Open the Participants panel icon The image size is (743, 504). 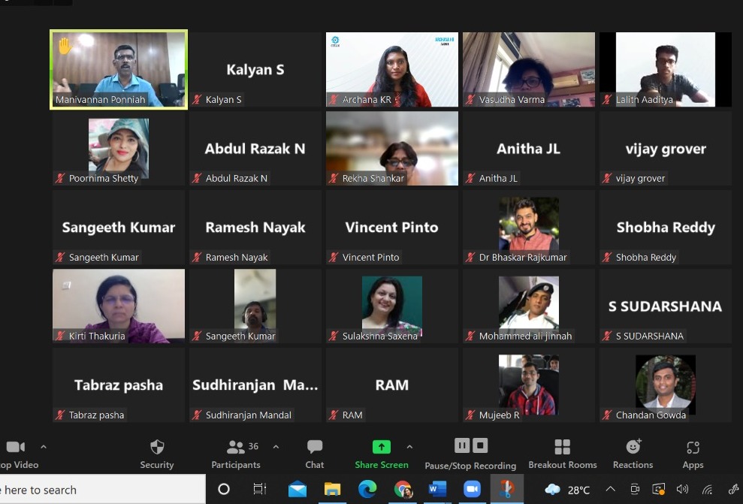[x=235, y=447]
